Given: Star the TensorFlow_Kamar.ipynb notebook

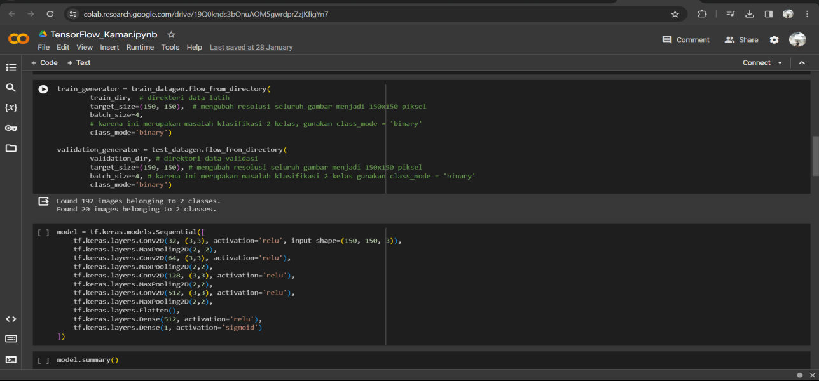Looking at the screenshot, I should (171, 35).
